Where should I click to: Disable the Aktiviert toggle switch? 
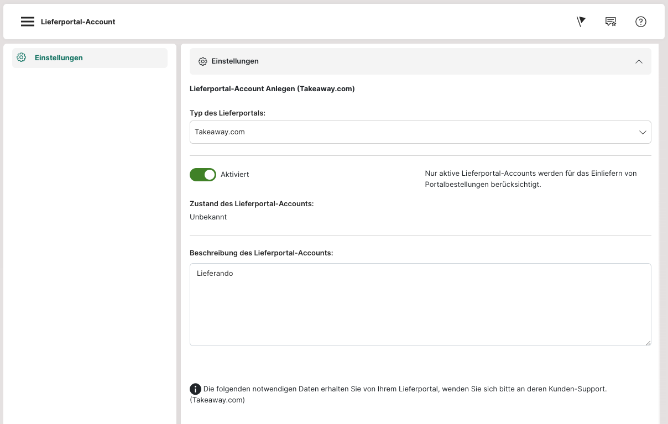pyautogui.click(x=203, y=175)
